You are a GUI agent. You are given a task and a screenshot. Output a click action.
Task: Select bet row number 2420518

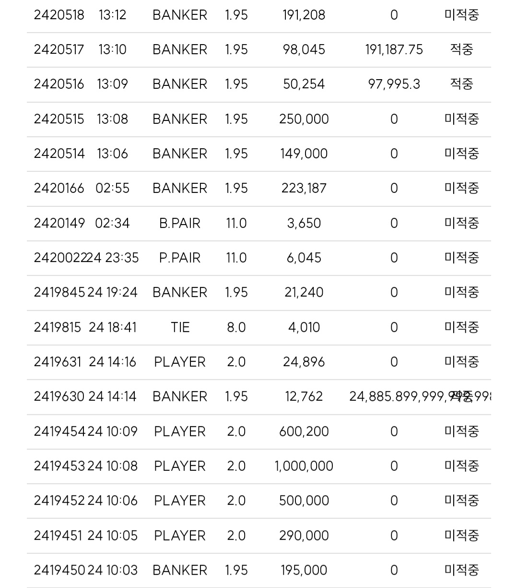pos(259,15)
